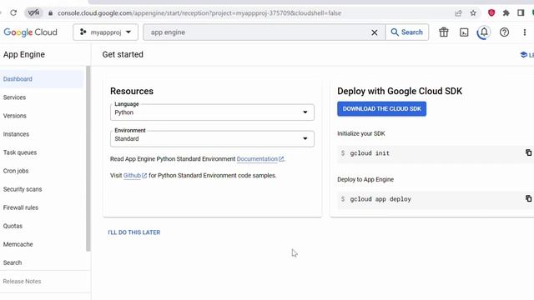This screenshot has width=534, height=300.
Task: Open the red shield extension icon
Action: coord(491,13)
